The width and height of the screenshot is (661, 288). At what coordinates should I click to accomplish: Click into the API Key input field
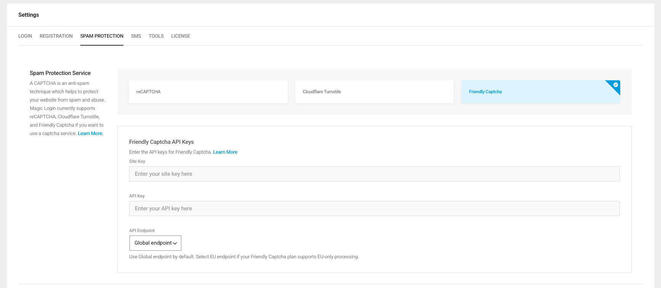374,208
